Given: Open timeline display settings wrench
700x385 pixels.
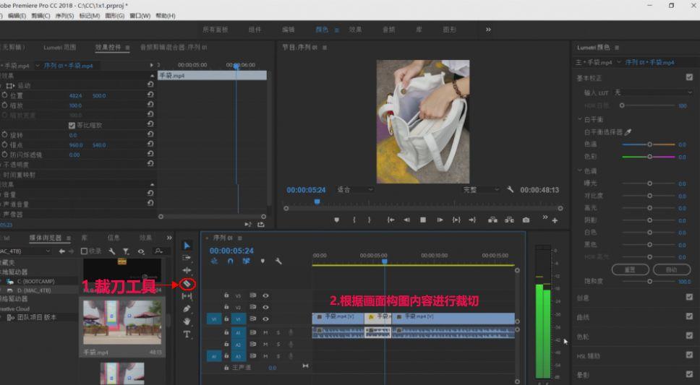Looking at the screenshot, I should pos(278,261).
